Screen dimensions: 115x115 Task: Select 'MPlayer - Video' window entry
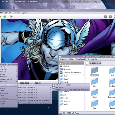pyautogui.click(x=71, y=85)
